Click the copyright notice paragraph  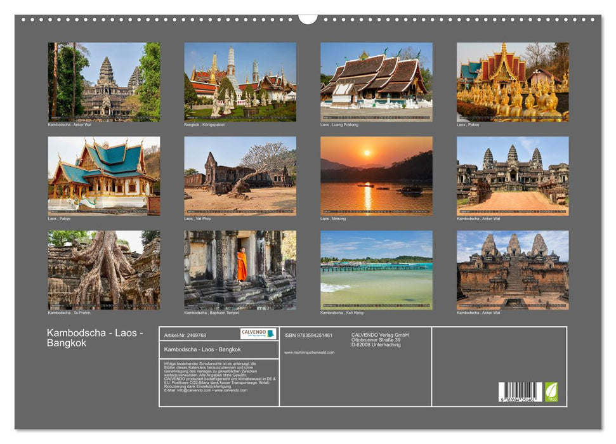[220, 377]
